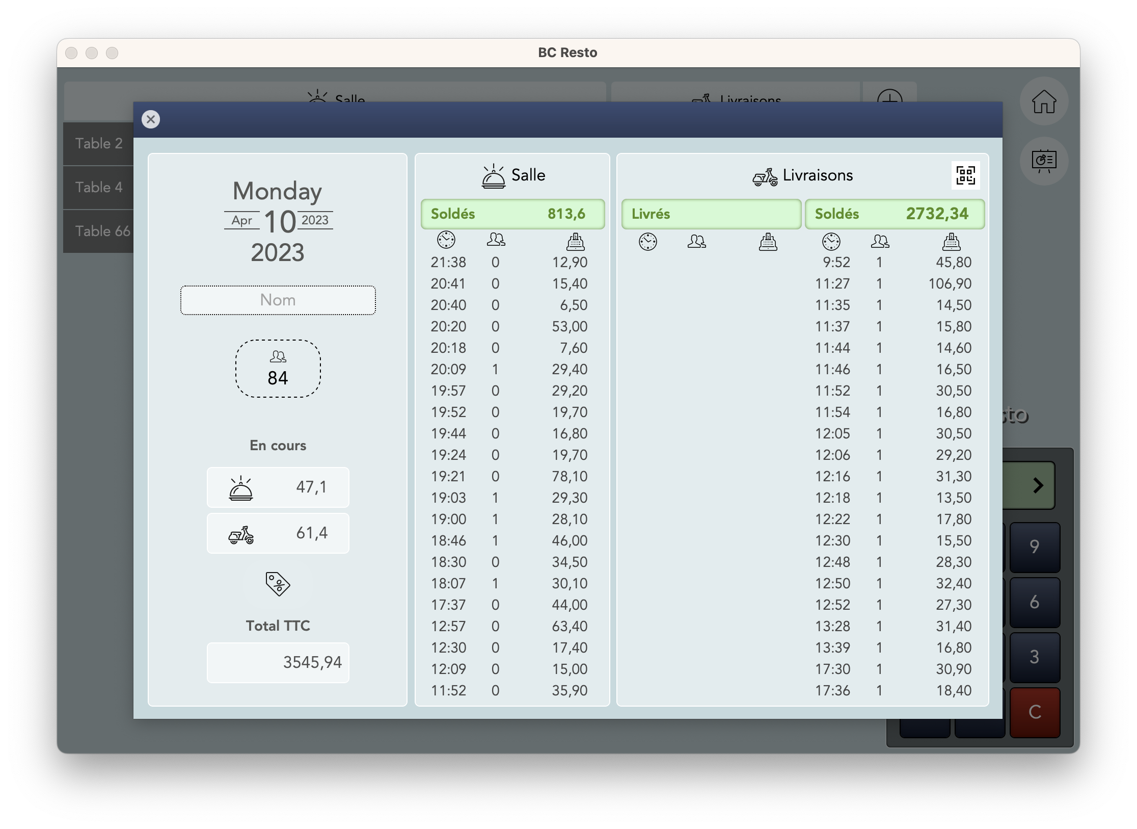Close the daily summary dialog
This screenshot has height=829, width=1137.
[151, 119]
